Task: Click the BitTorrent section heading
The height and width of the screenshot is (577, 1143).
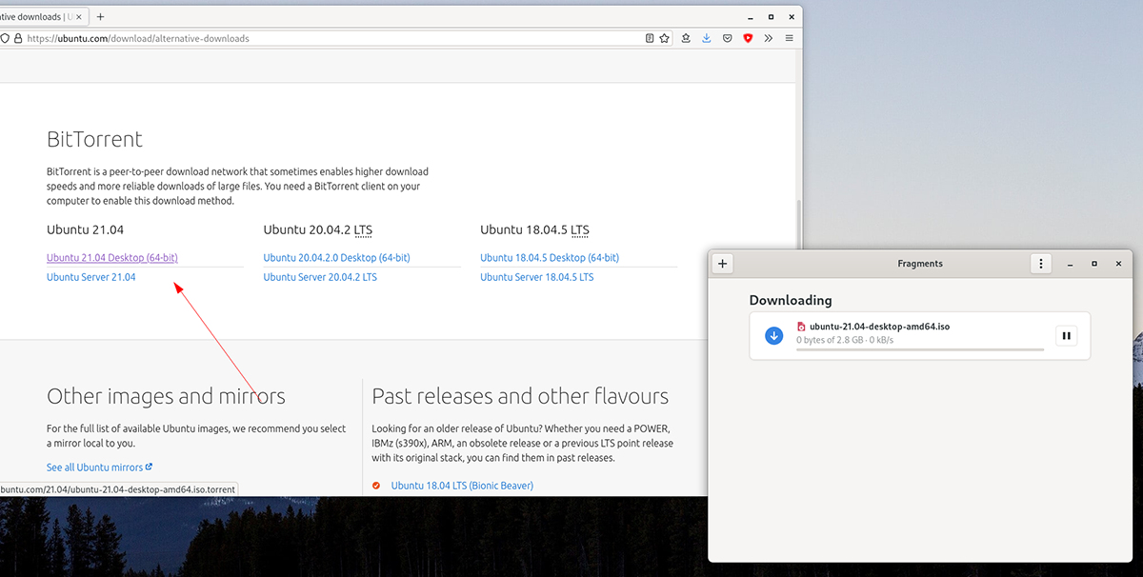Action: click(x=94, y=139)
